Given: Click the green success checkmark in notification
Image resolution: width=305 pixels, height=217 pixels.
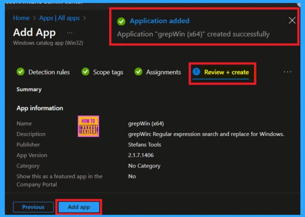Looking at the screenshot, I should coord(121,21).
